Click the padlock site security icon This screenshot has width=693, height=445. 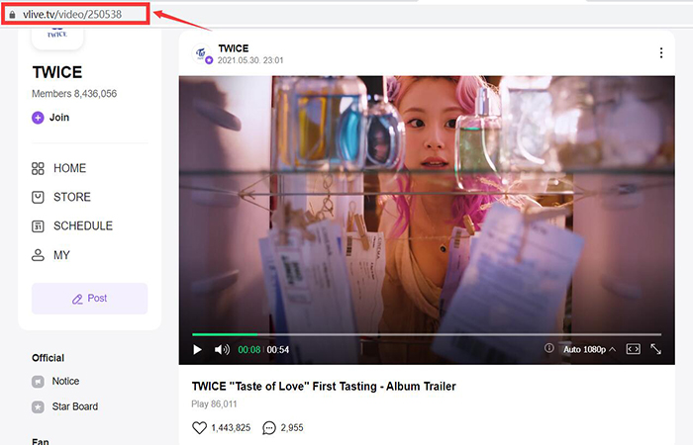[x=12, y=15]
